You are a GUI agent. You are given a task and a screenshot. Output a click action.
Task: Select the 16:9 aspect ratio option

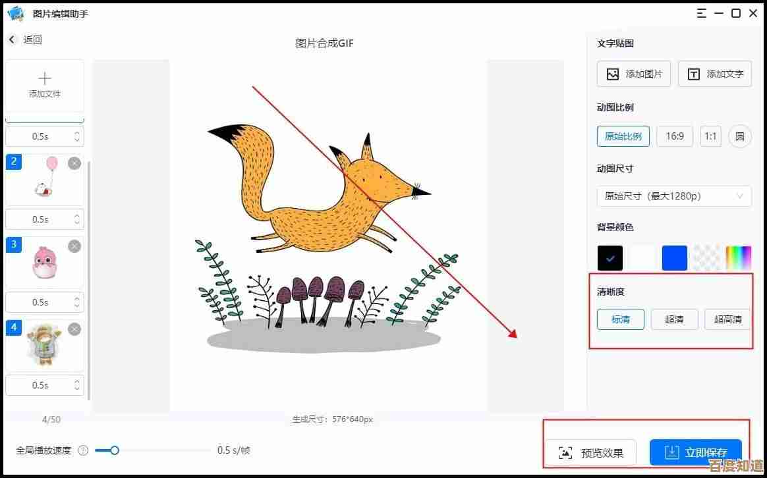click(674, 136)
